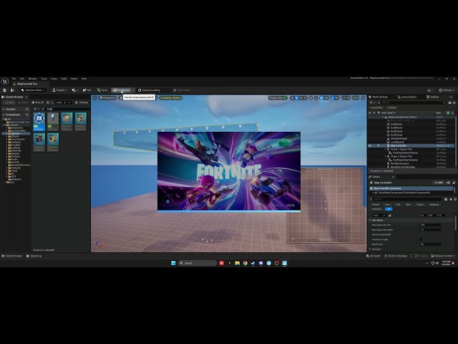The width and height of the screenshot is (458, 344).
Task: Click the Favorites search icon
Action: pyautogui.click(x=27, y=109)
